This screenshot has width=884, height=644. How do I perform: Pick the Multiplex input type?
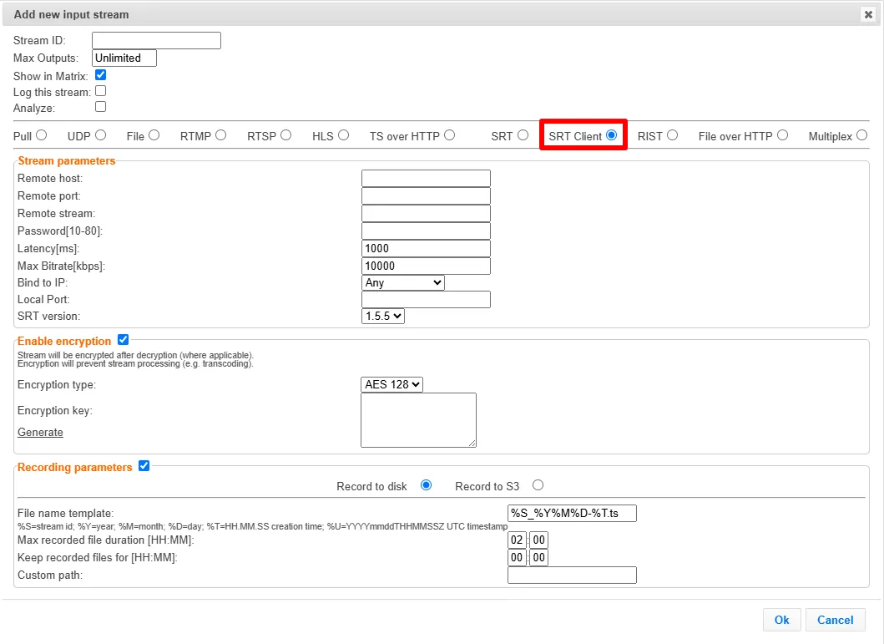862,135
